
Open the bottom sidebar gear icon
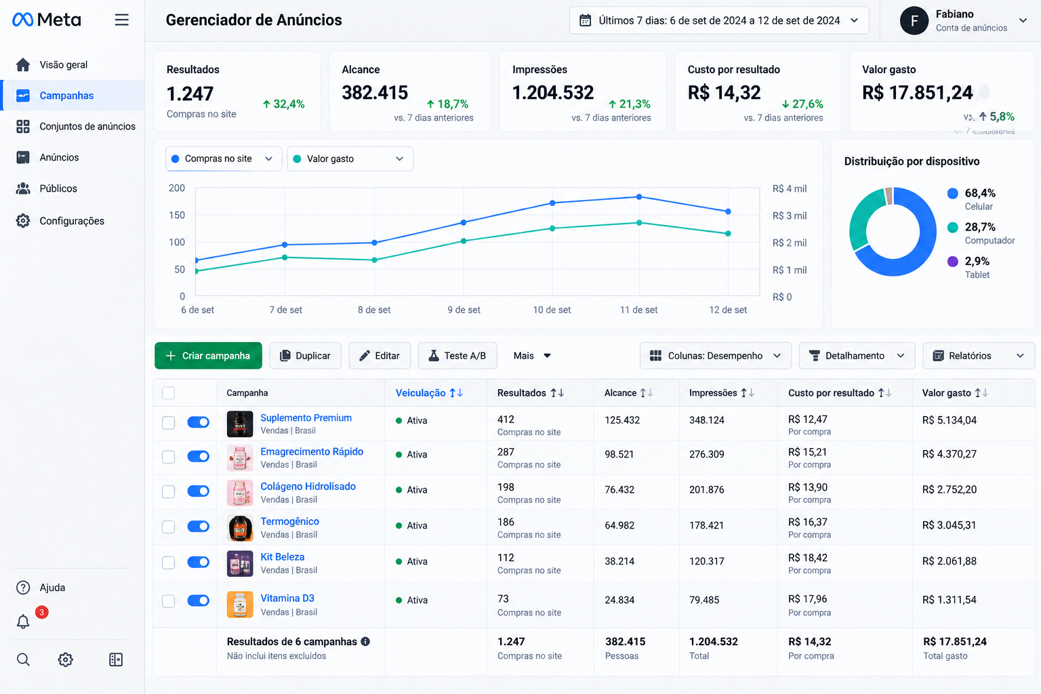coord(66,659)
